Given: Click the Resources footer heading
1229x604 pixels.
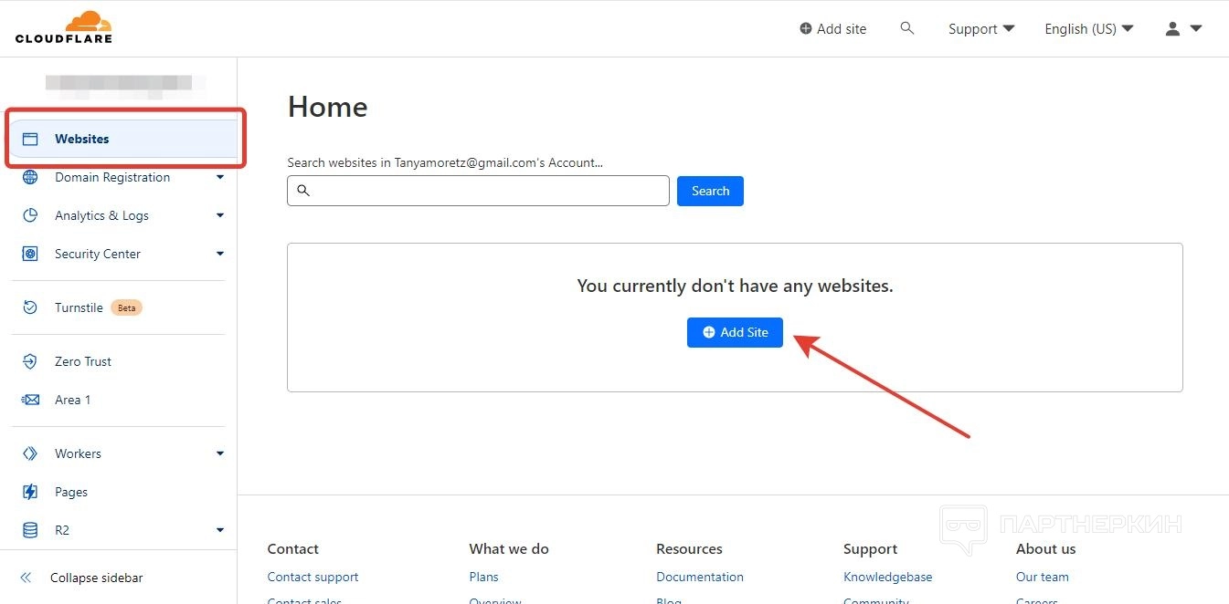Looking at the screenshot, I should point(689,548).
